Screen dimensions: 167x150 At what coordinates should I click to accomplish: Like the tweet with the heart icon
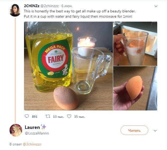pyautogui.click(x=69, y=116)
